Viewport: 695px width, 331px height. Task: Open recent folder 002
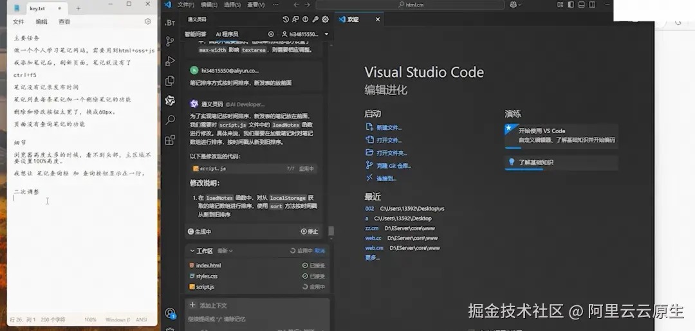(x=369, y=208)
